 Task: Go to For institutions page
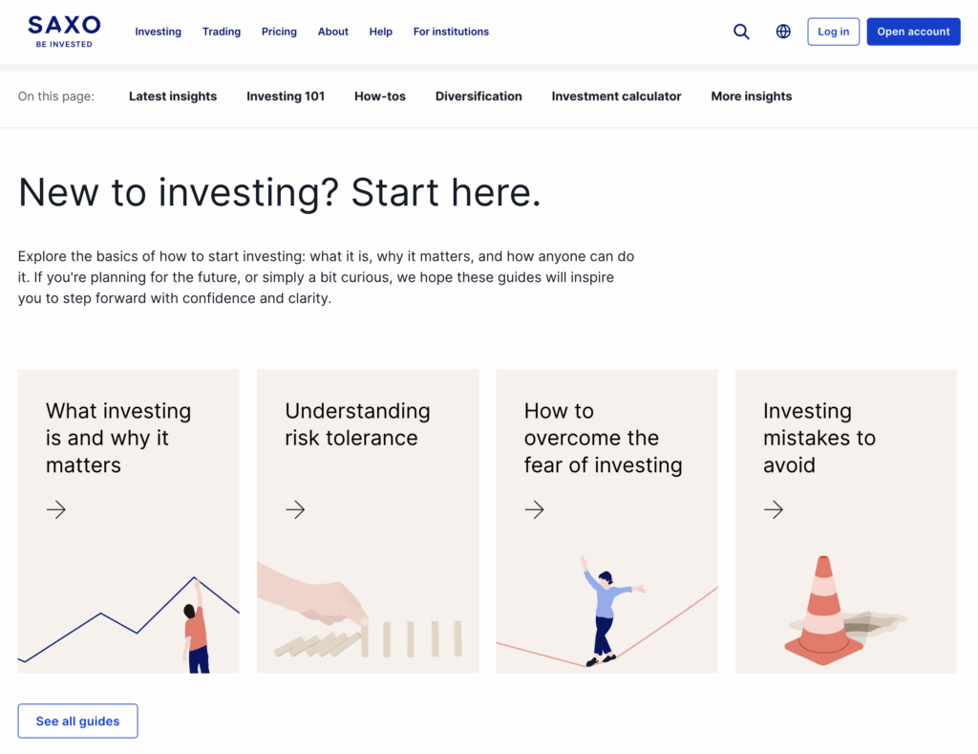451,32
